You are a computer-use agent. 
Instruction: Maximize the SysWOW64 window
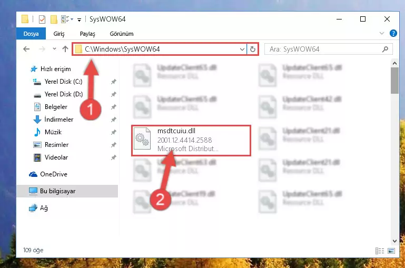[363, 19]
